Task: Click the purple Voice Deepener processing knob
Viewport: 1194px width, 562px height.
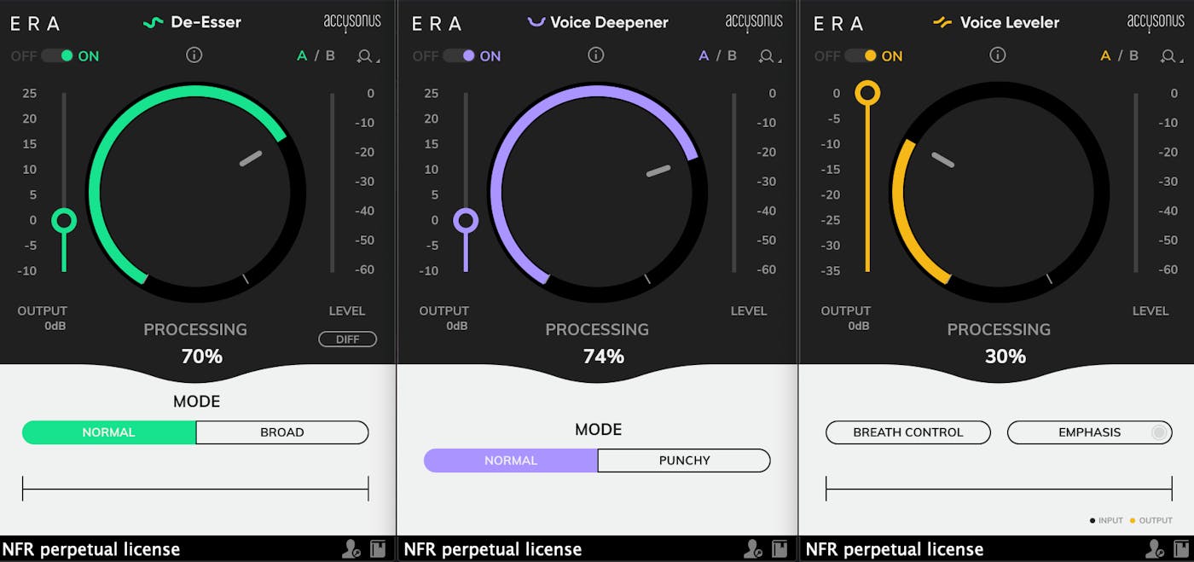Action: tap(597, 193)
